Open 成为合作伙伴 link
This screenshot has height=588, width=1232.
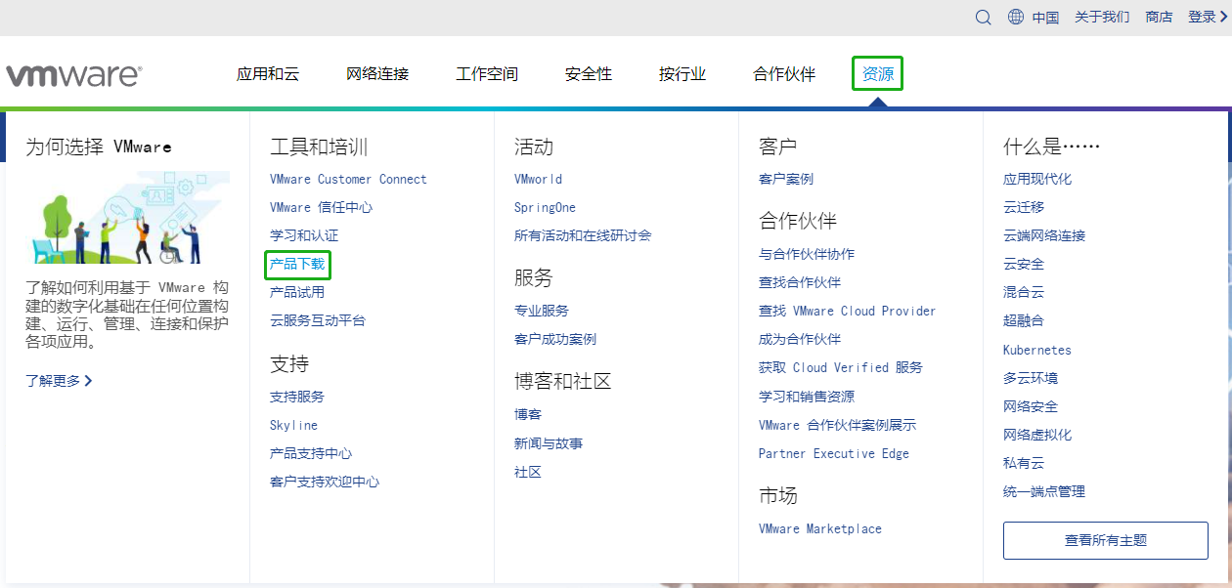click(800, 339)
